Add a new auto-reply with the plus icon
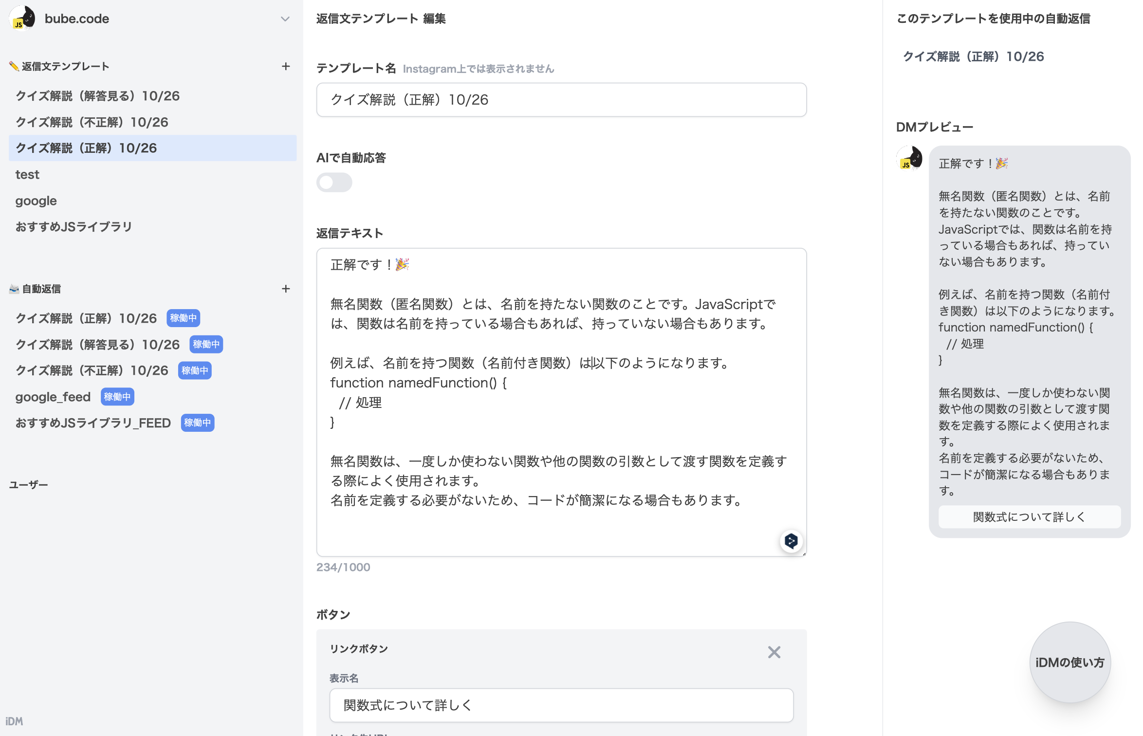The width and height of the screenshot is (1143, 736). [x=286, y=288]
